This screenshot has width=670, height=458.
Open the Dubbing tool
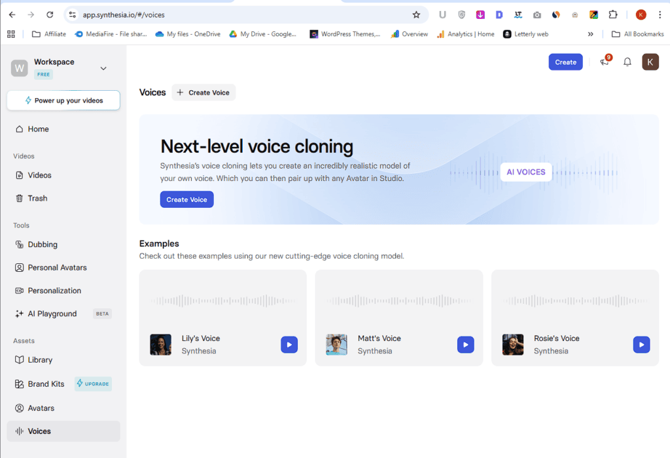63,244
